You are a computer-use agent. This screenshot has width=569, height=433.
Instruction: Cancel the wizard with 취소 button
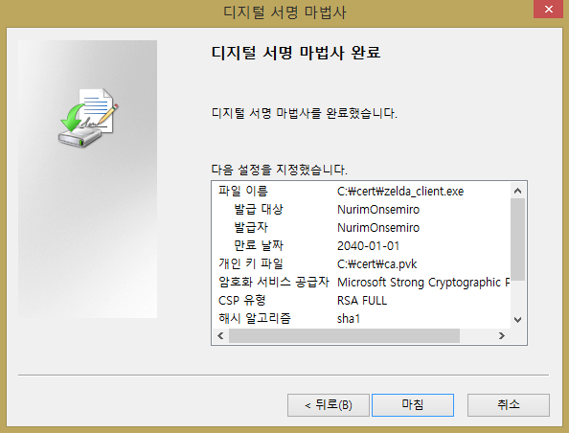509,404
